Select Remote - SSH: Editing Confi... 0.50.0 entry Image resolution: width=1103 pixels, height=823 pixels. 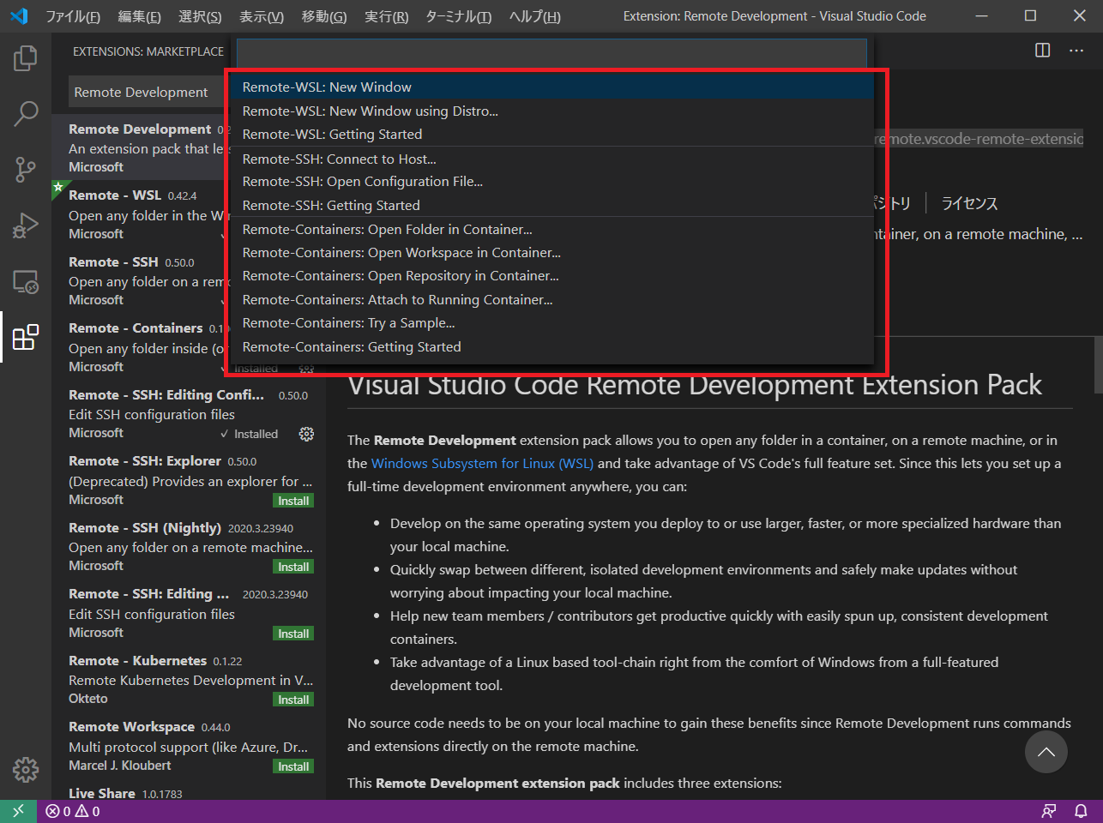(189, 414)
